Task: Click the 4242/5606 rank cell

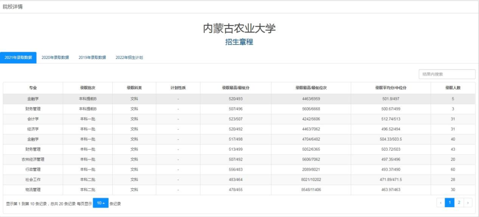Action: [x=311, y=119]
